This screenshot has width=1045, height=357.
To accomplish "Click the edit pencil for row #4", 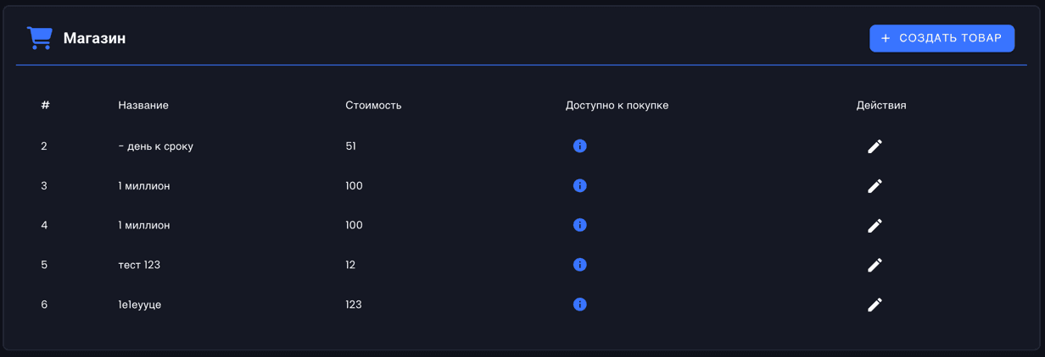I will (875, 226).
